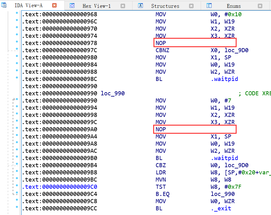Click the Hex View-1 tab icon
271x215 pixels.
click(x=72, y=6)
